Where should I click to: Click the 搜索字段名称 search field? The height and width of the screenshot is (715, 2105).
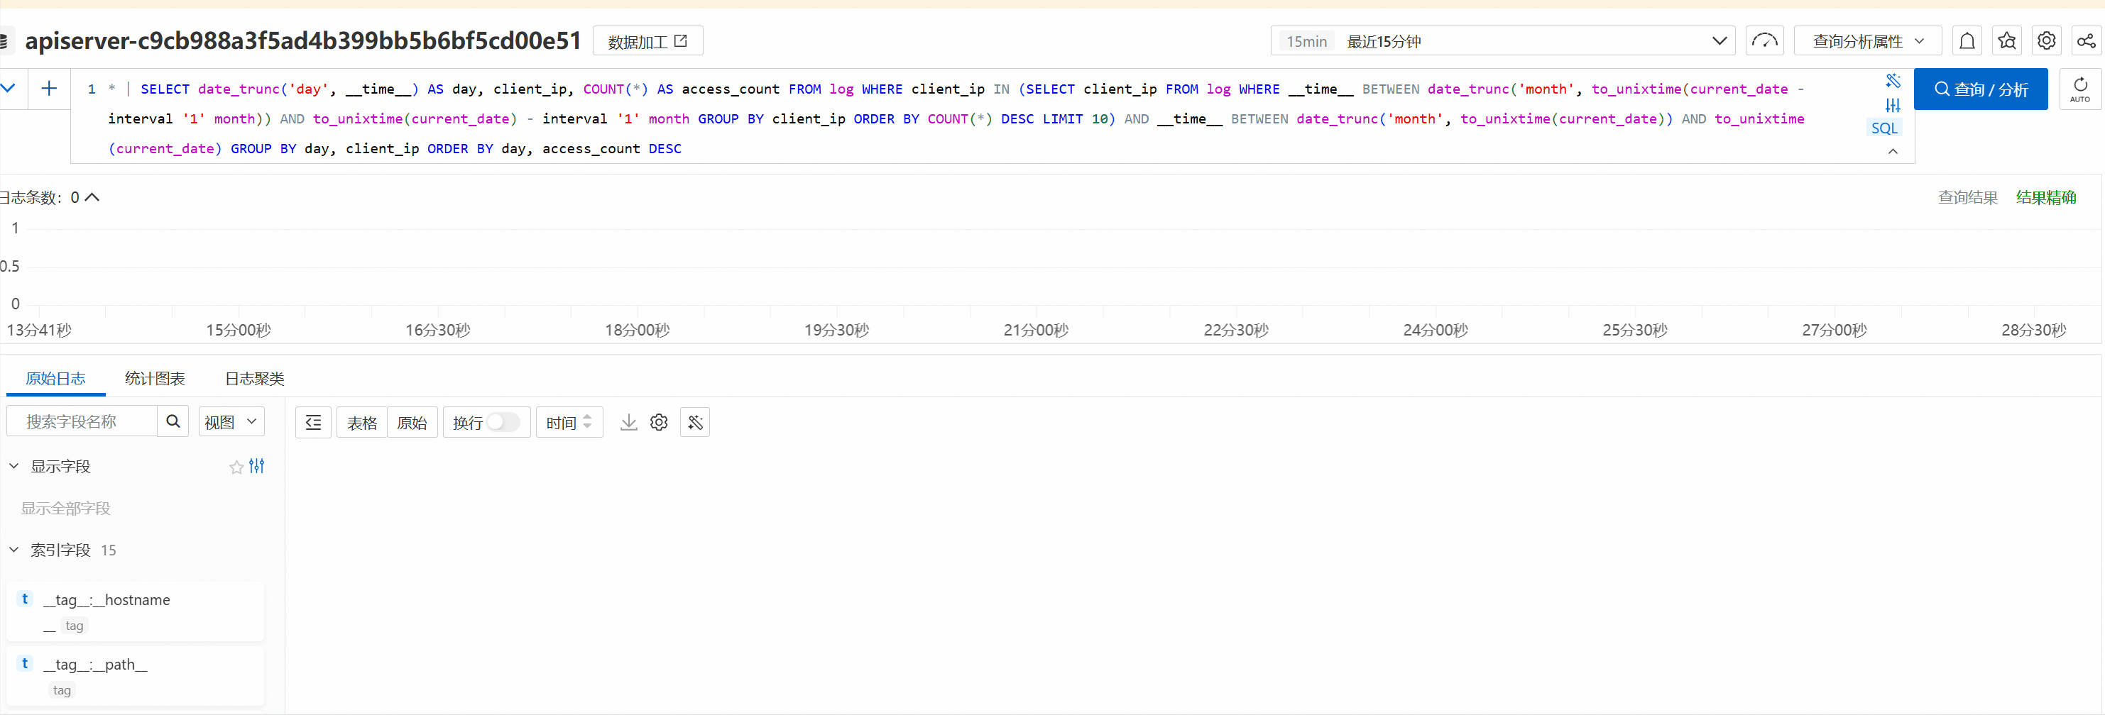click(x=82, y=421)
